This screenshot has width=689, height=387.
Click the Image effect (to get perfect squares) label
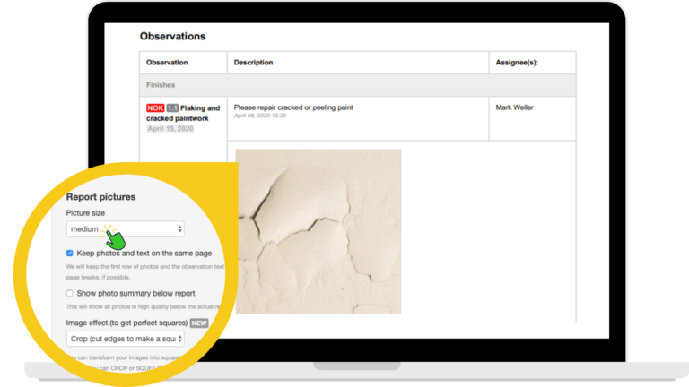pyautogui.click(x=126, y=322)
